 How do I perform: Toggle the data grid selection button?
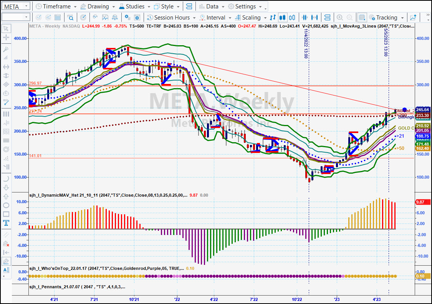(x=362, y=18)
